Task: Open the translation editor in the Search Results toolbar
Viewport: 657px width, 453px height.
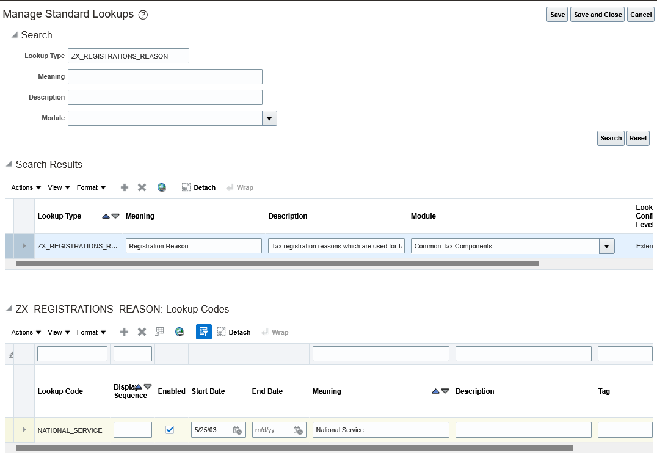Action: coord(162,187)
